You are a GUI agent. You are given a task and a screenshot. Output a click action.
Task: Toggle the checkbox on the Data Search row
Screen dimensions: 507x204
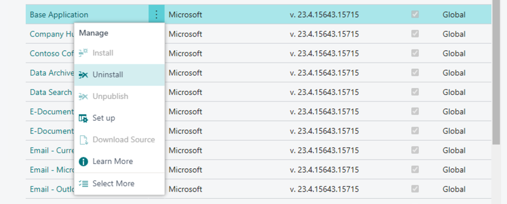[415, 92]
